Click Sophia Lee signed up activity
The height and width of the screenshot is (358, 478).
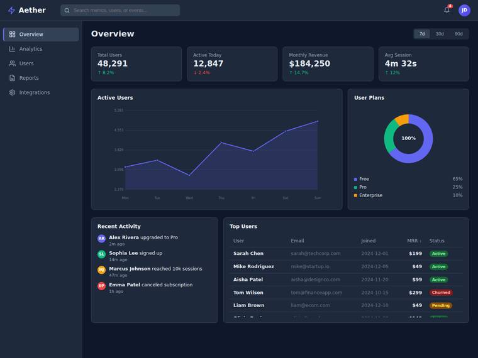point(155,256)
